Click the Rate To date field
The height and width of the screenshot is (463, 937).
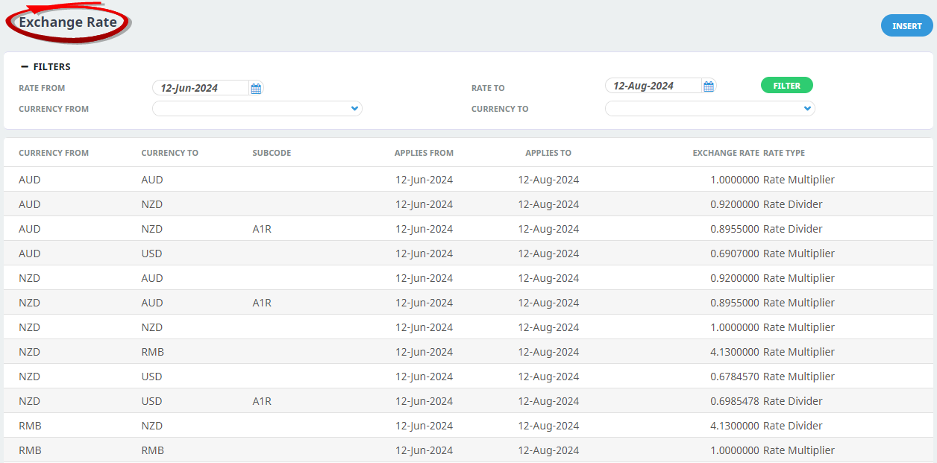(653, 86)
